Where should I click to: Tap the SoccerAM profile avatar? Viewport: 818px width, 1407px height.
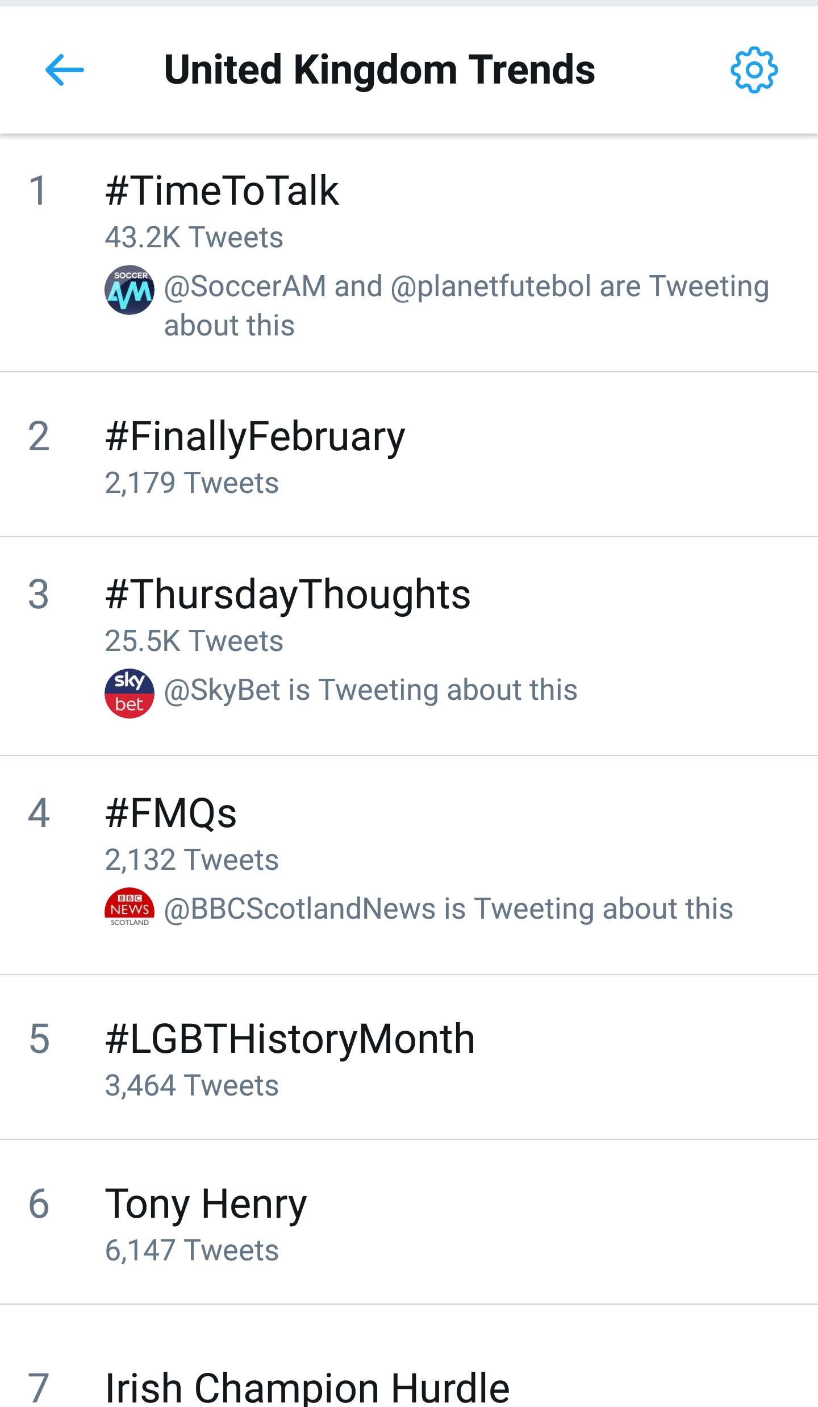[130, 290]
